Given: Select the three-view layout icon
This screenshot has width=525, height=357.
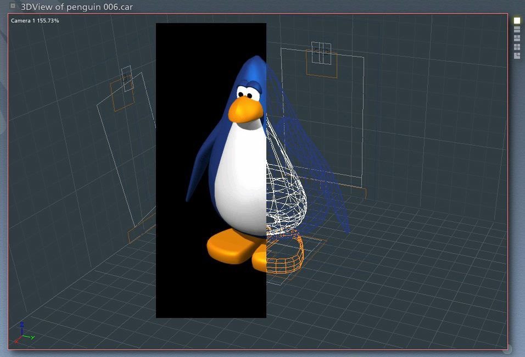Looking at the screenshot, I should click(517, 38).
